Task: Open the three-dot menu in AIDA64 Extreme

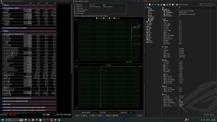Action: [x=215, y=4]
